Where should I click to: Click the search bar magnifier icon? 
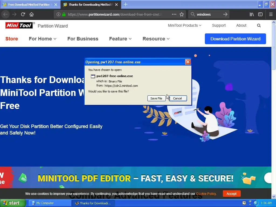(193, 14)
